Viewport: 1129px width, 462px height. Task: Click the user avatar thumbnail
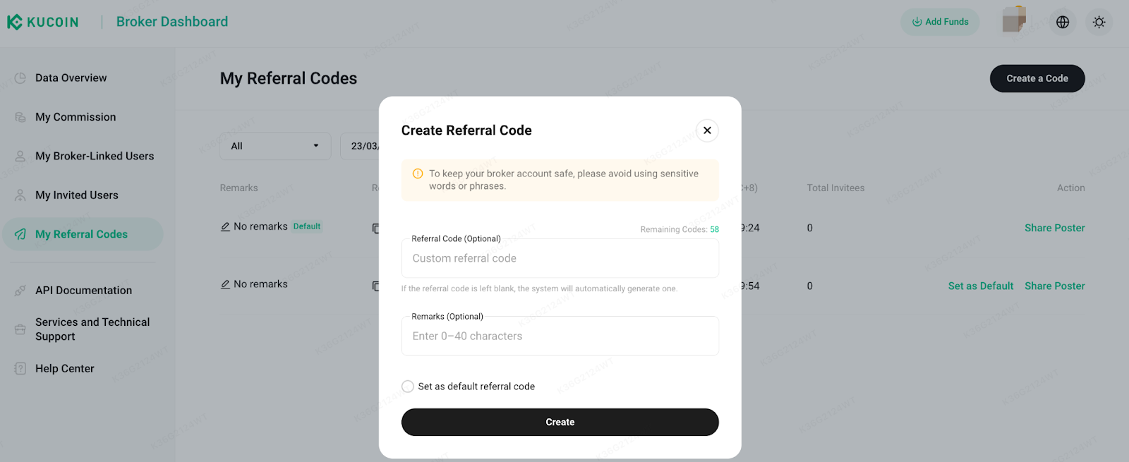point(1014,20)
